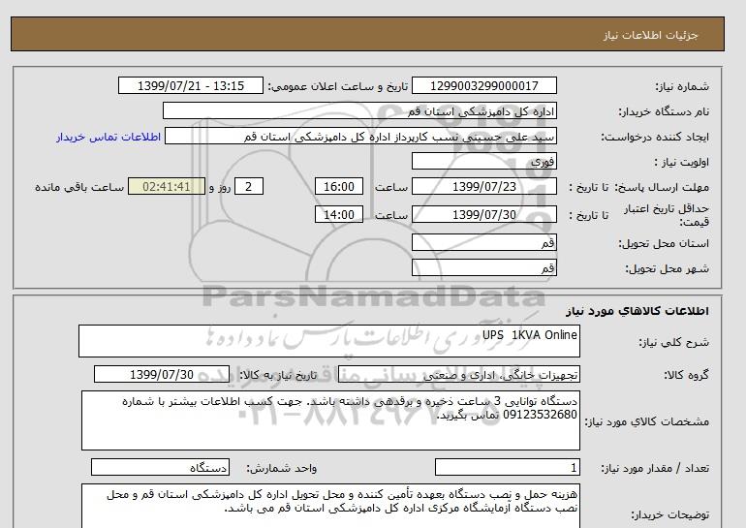746x528 pixels.
Task: Click the price validity date 1399/07/30
Action: point(483,214)
